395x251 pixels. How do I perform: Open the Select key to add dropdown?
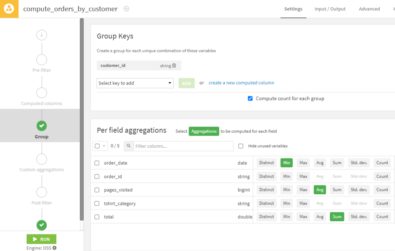click(x=135, y=83)
